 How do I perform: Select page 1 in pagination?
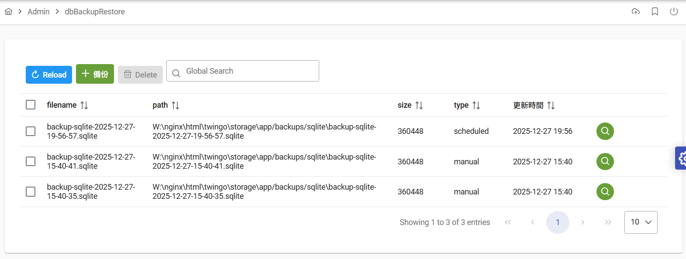(x=558, y=222)
